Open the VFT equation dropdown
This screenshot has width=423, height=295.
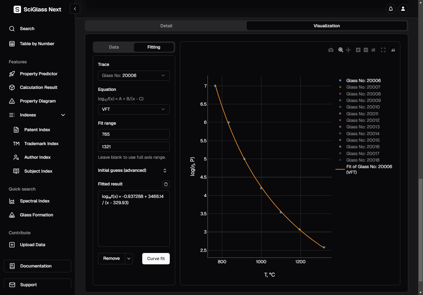click(x=134, y=109)
